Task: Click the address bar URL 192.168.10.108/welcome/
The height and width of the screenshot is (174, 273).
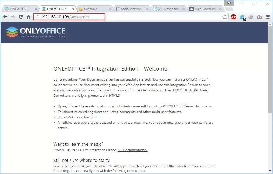Action: pyautogui.click(x=65, y=17)
